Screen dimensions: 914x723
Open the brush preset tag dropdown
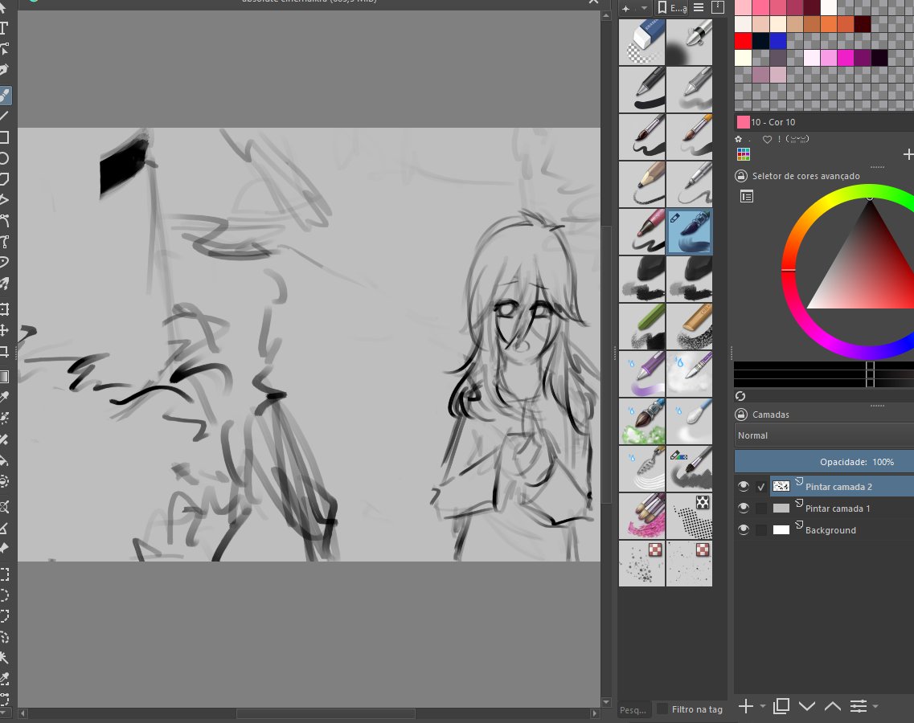[673, 7]
